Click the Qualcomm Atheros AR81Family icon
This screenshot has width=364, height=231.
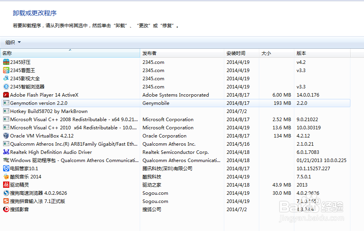coord(6,144)
